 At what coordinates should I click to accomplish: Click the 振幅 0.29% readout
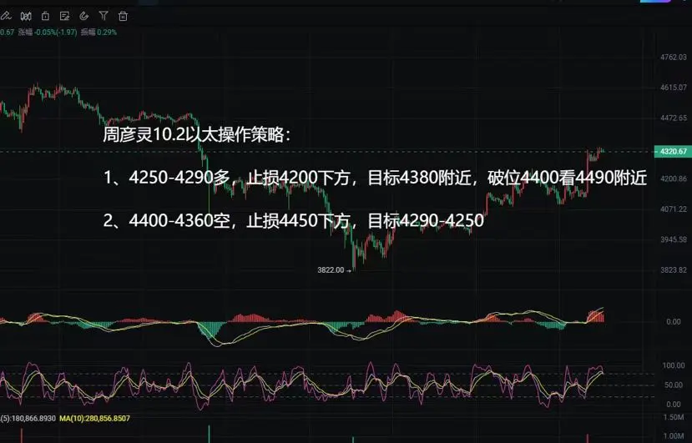(98, 33)
